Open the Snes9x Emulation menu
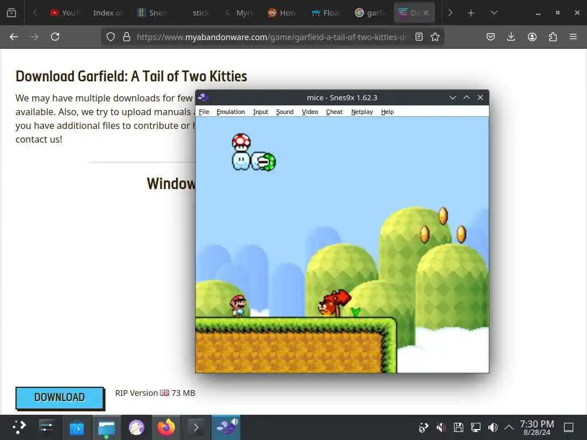Image resolution: width=587 pixels, height=440 pixels. click(x=230, y=112)
